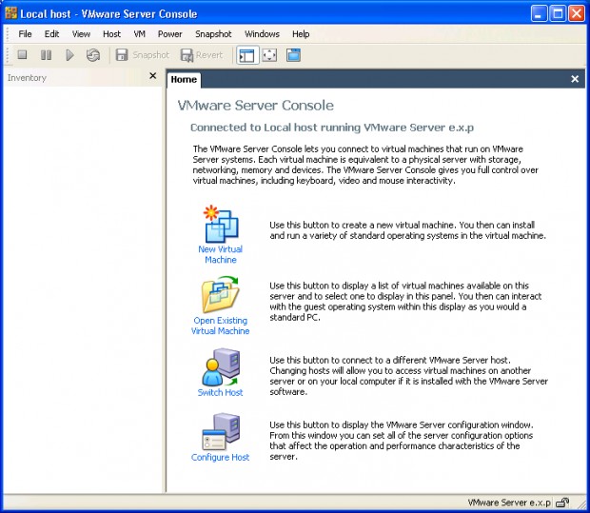
Task: Click the VMware icon in title bar
Action: (x=11, y=13)
